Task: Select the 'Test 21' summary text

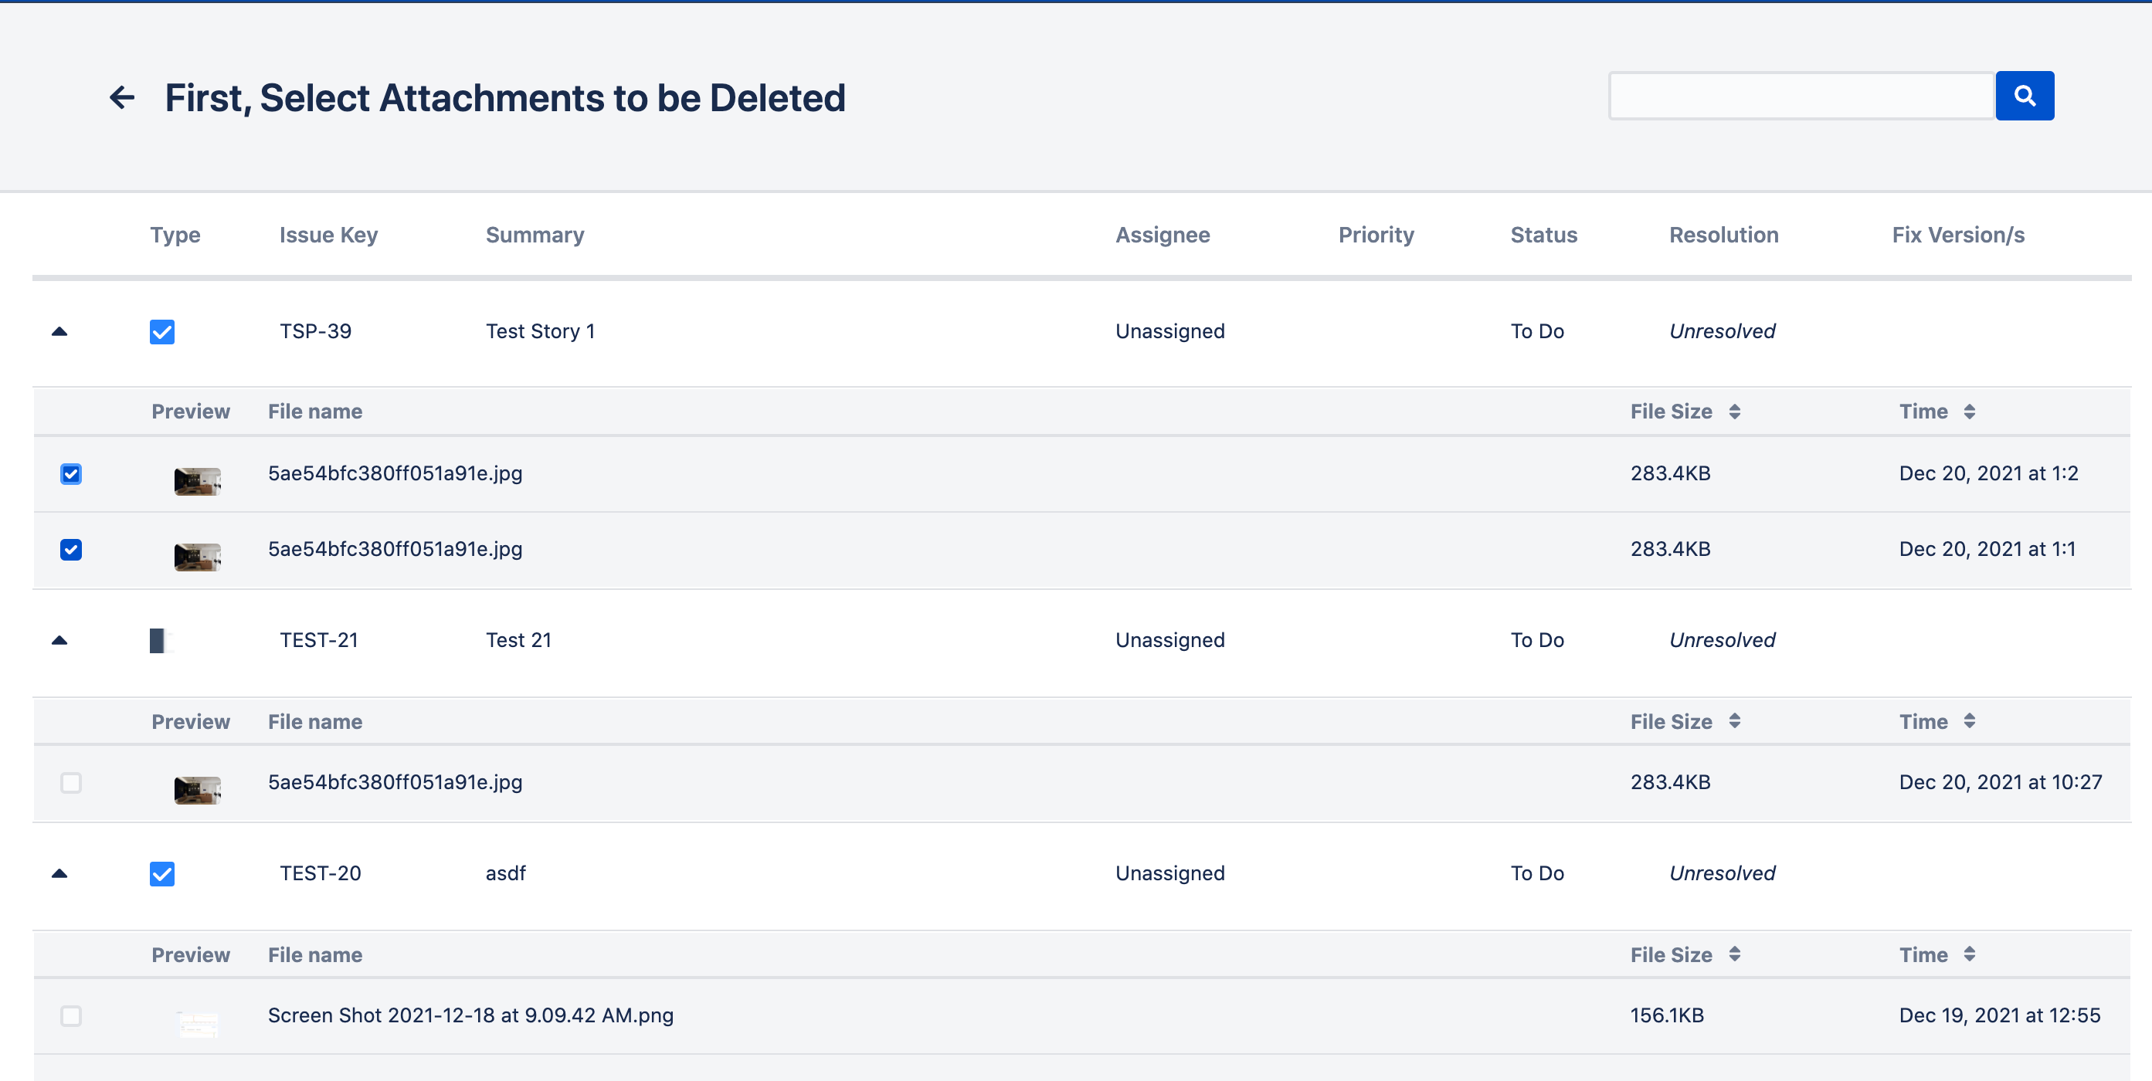Action: [x=518, y=640]
